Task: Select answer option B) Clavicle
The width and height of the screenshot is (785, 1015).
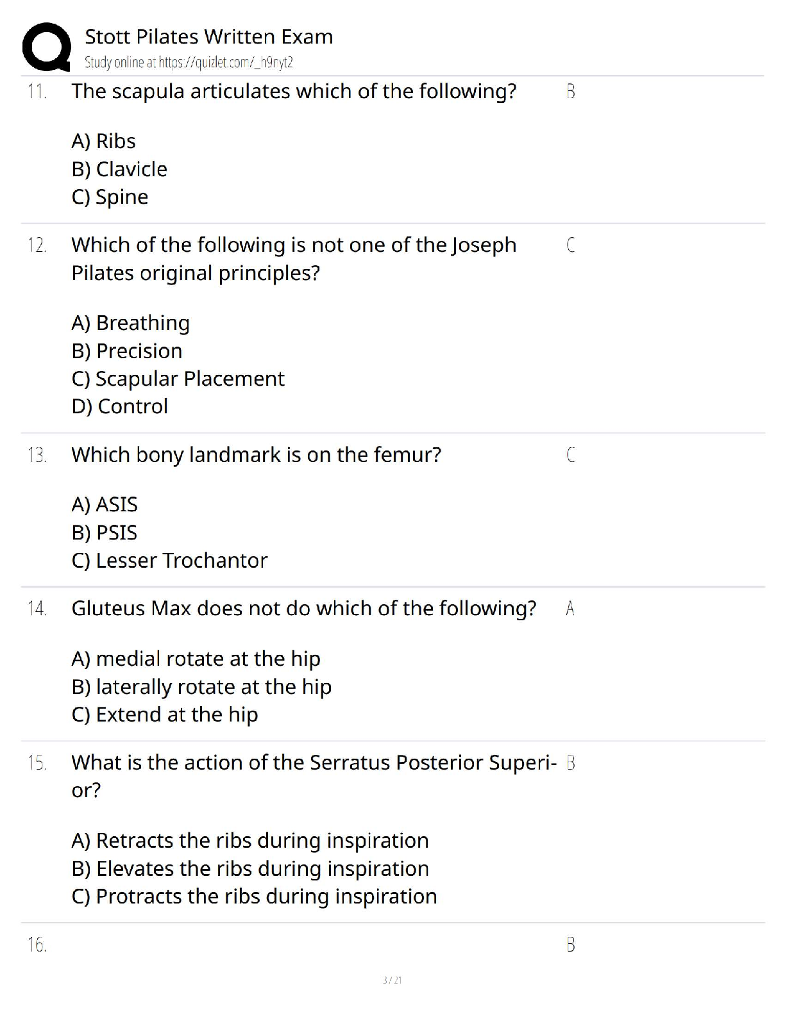Action: coord(119,169)
